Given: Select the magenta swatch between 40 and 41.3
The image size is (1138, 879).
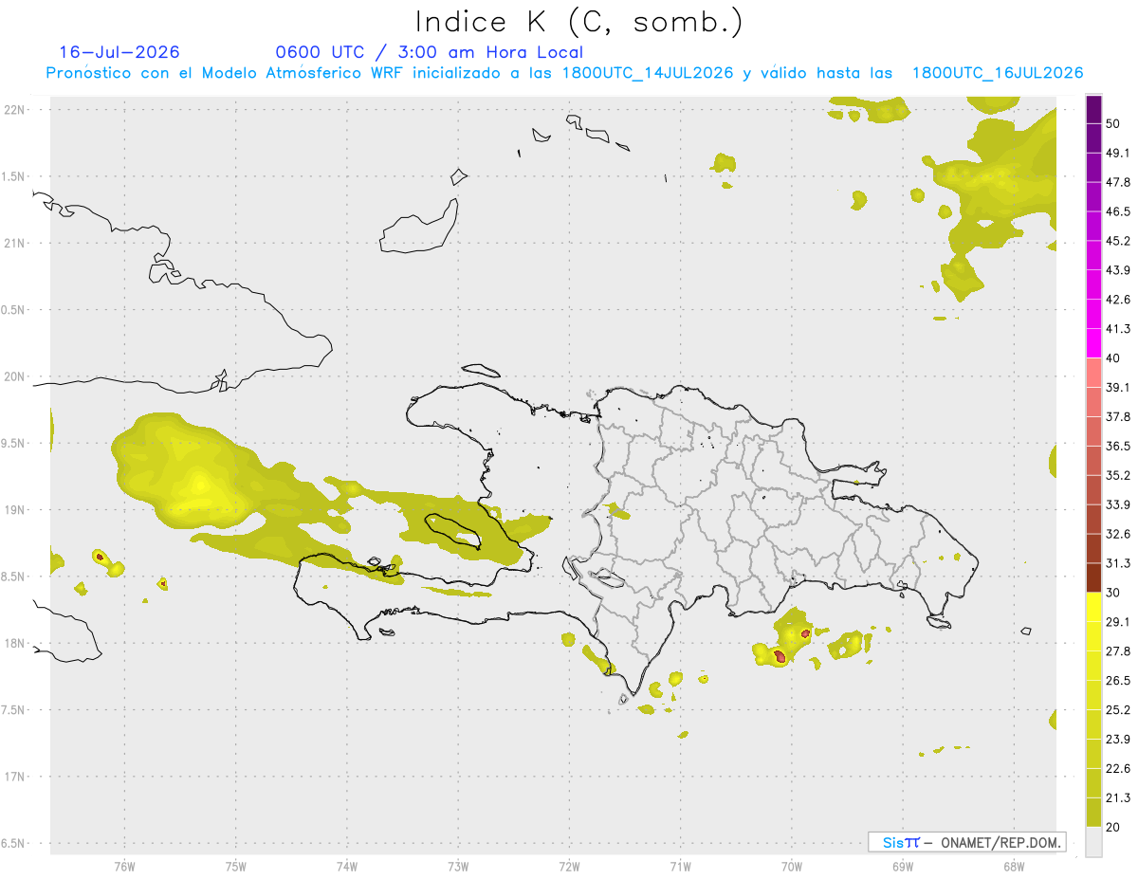Looking at the screenshot, I should tap(1093, 344).
